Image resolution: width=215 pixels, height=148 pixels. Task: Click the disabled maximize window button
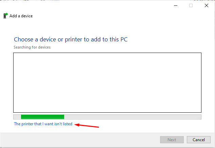pyautogui.click(x=191, y=5)
